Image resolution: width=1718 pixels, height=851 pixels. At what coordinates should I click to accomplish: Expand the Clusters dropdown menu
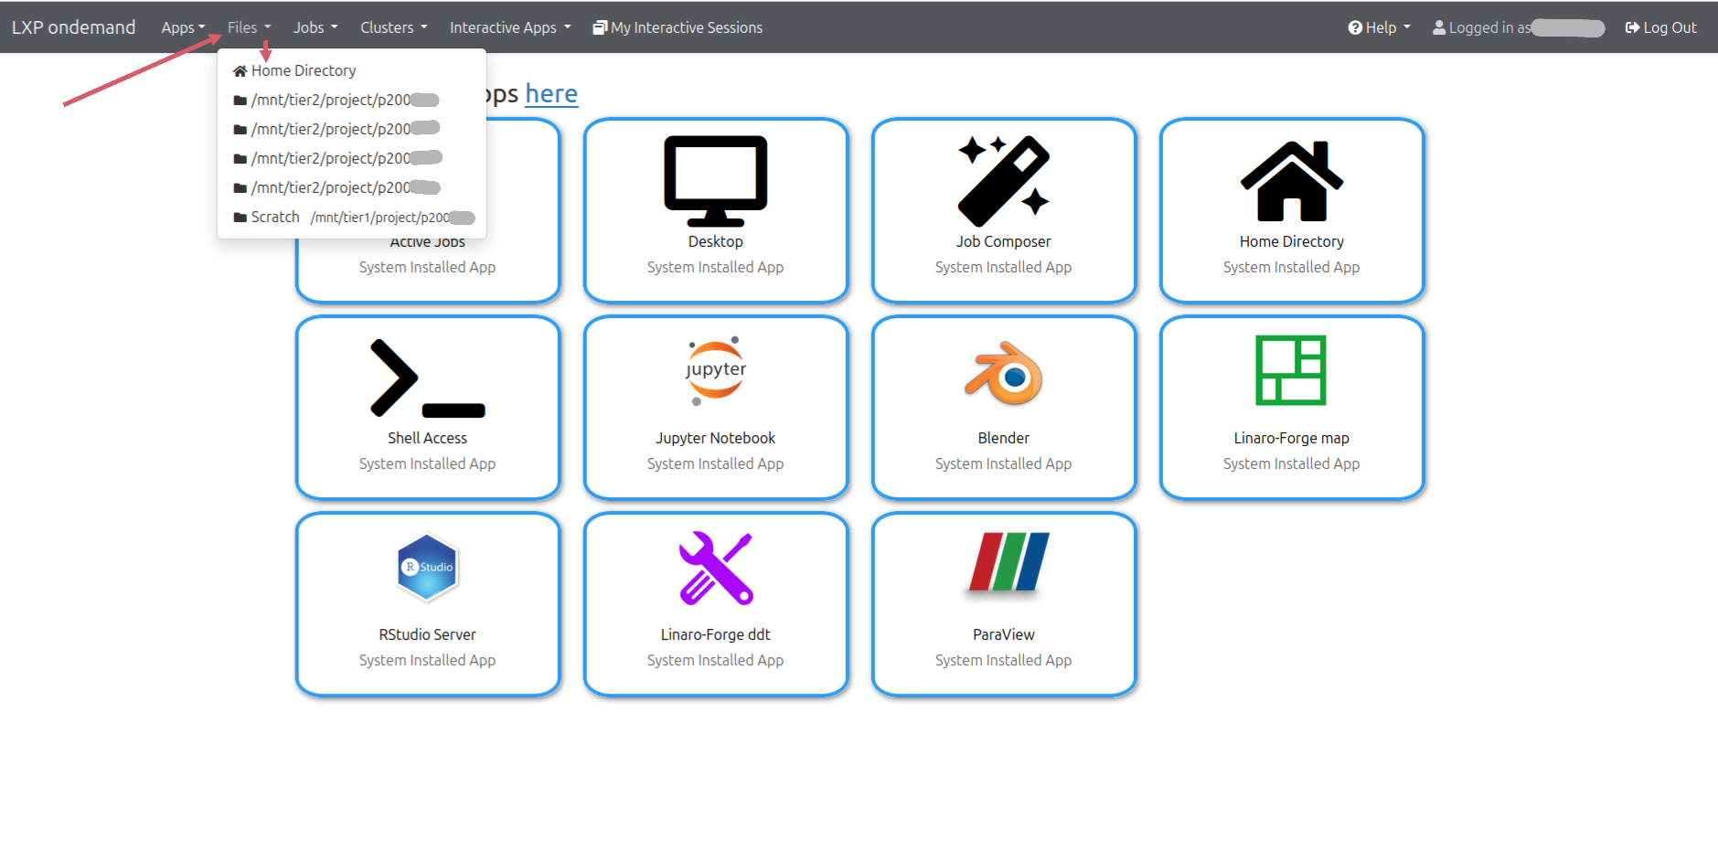coord(393,27)
